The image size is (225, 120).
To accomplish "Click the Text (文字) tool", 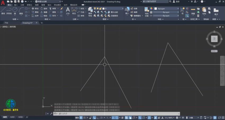I will pos(68,11).
